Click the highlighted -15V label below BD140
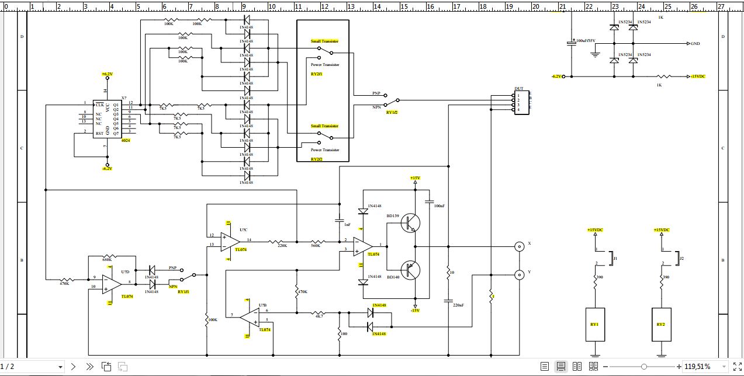 (414, 310)
